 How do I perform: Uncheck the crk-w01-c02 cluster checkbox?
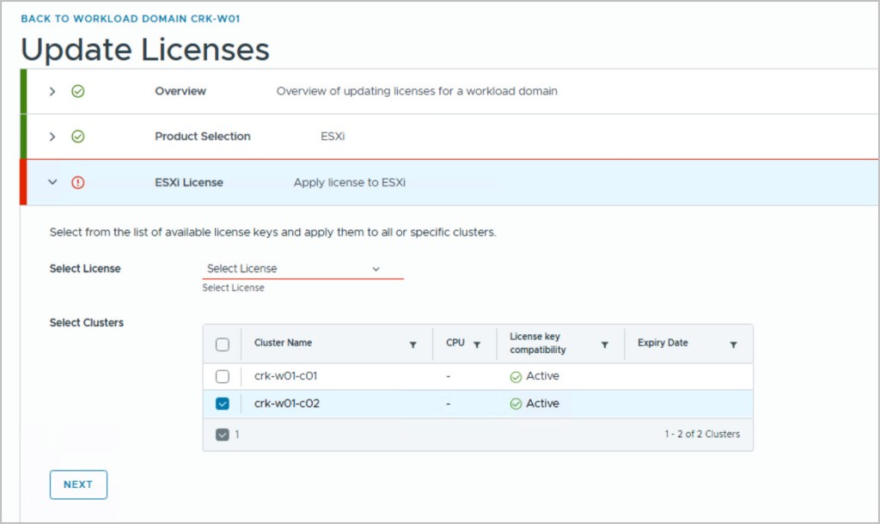(223, 404)
